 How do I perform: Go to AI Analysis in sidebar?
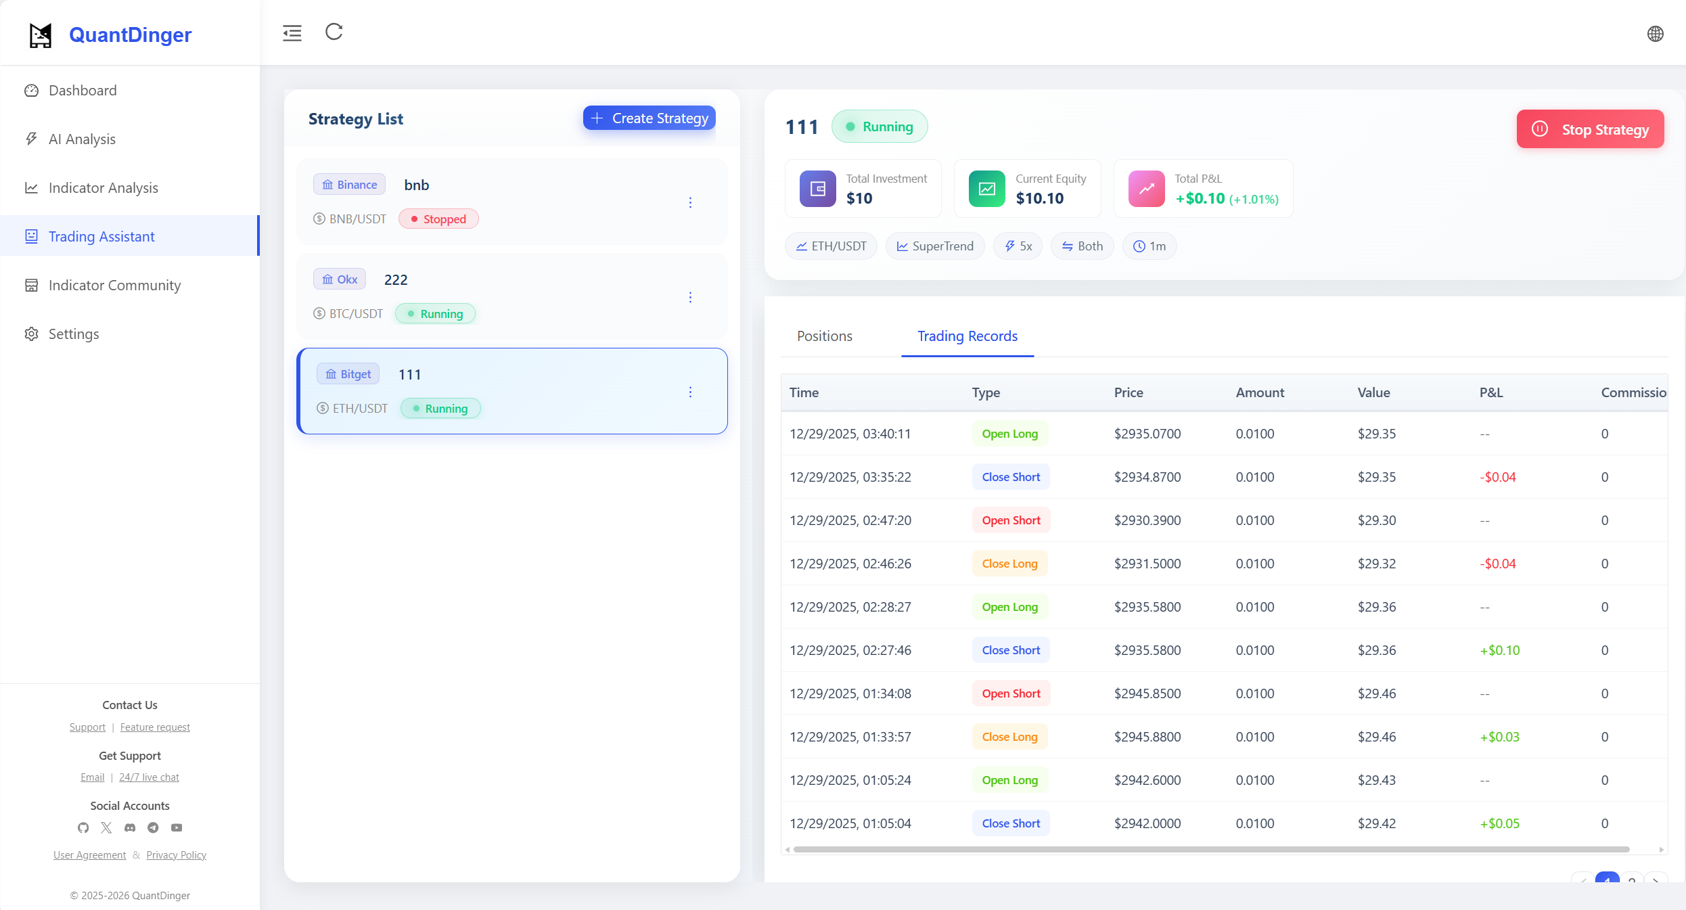click(x=82, y=139)
